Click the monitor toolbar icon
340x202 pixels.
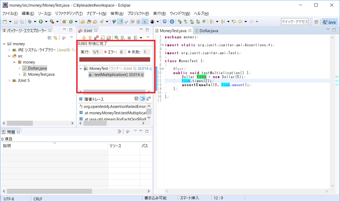pos(165,22)
